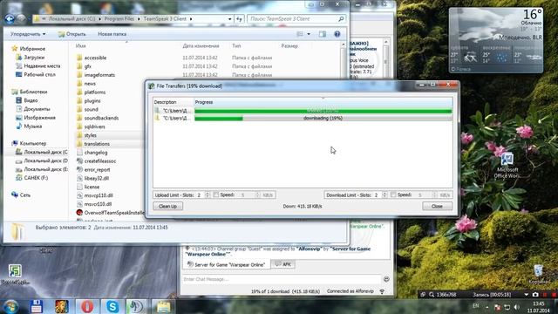This screenshot has height=314, width=558.
Task: Select the 'changelog' file
Action: point(96,153)
